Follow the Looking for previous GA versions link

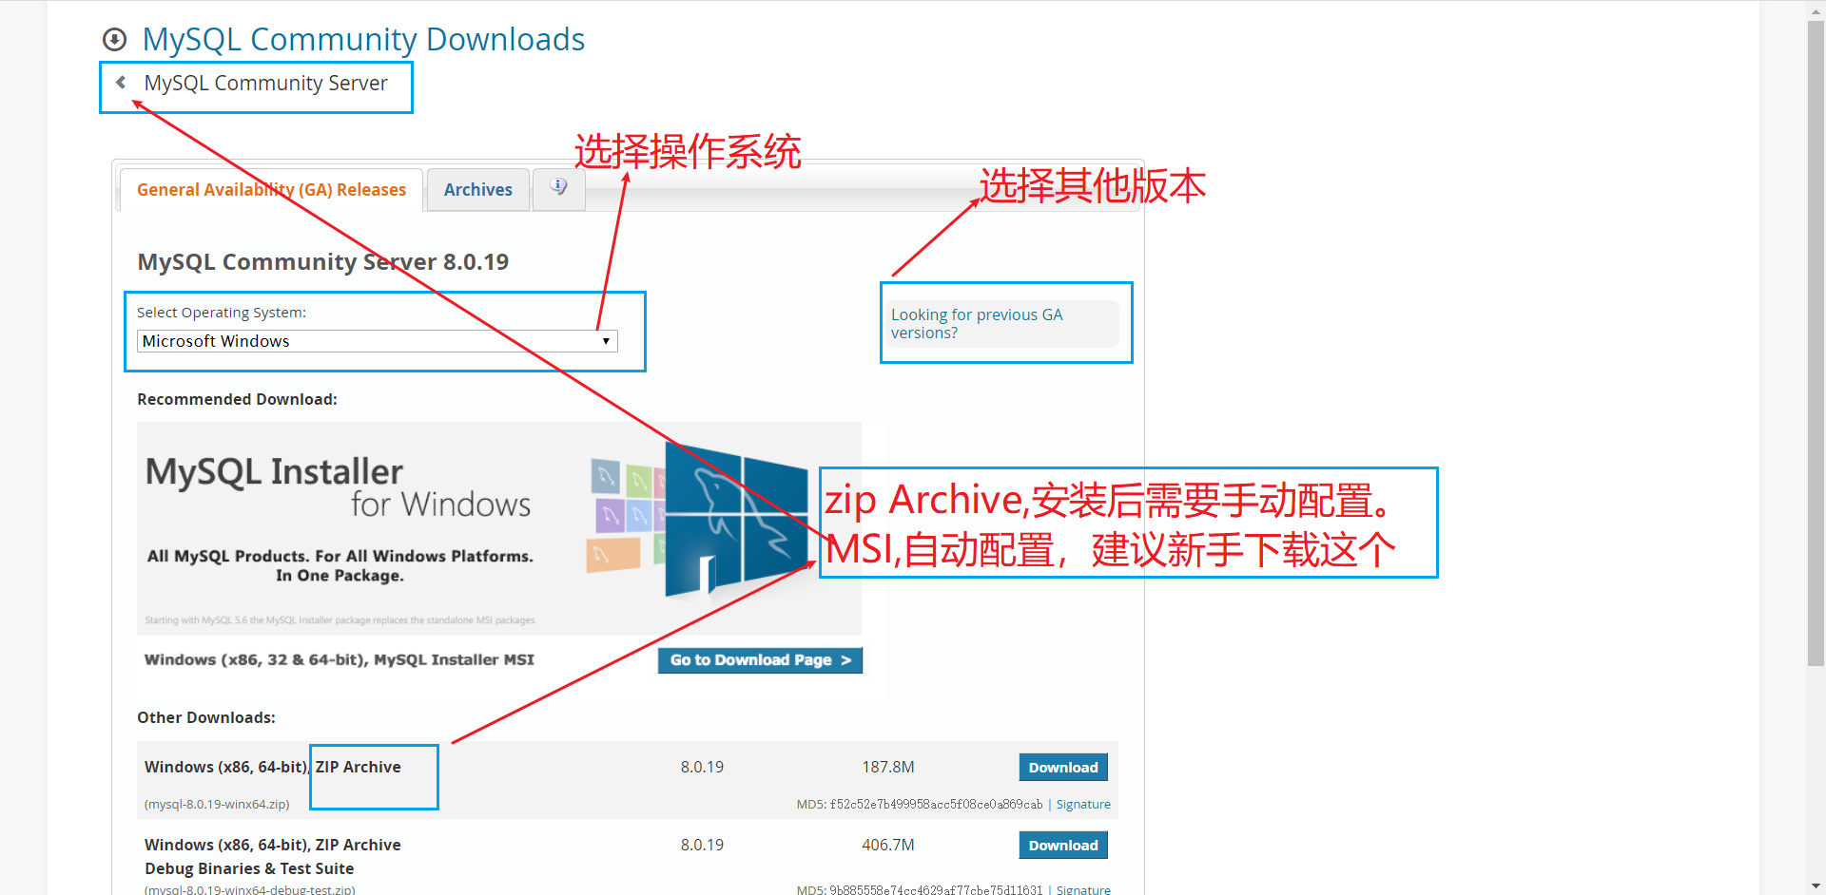[x=977, y=324]
